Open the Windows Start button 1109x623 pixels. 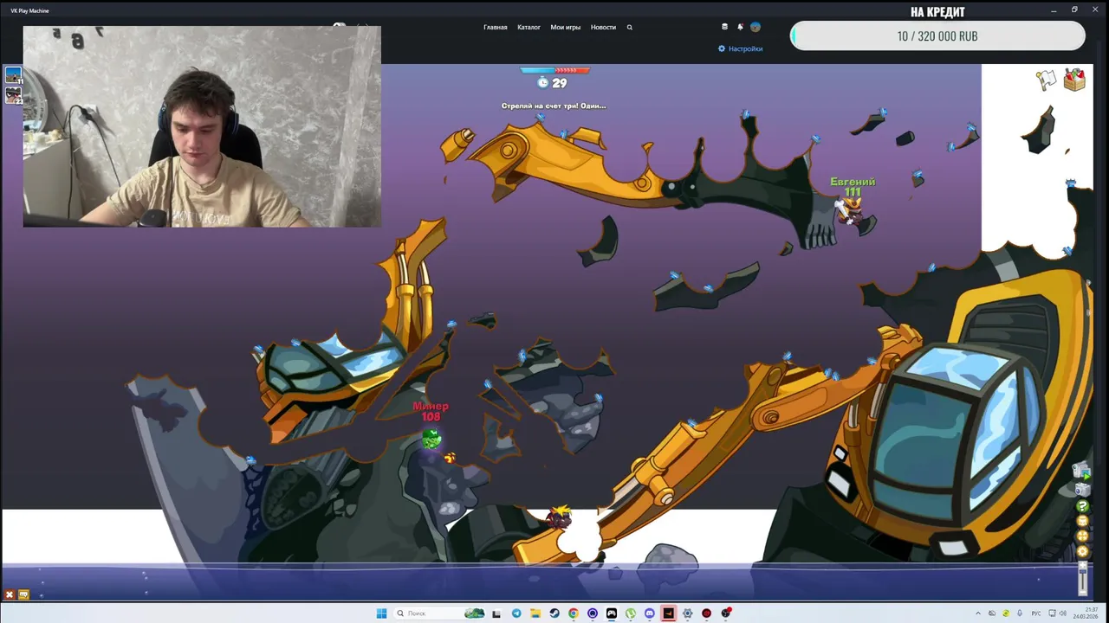click(381, 613)
